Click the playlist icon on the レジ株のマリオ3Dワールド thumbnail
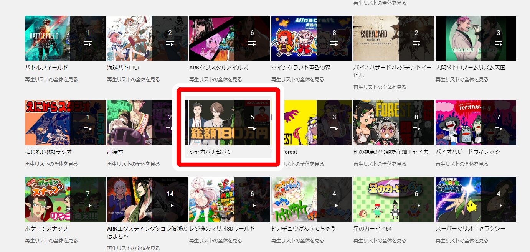530x252 pixels. click(x=252, y=205)
